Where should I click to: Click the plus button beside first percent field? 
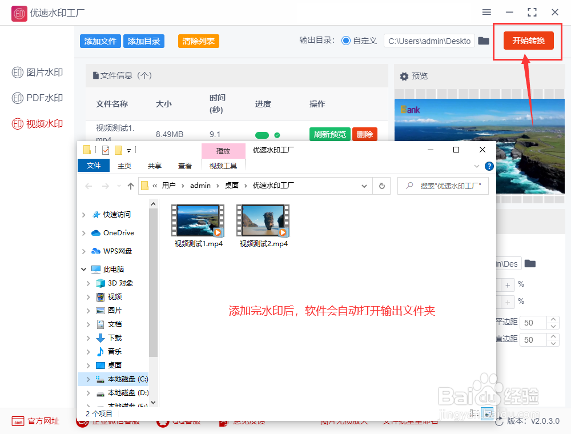508,285
